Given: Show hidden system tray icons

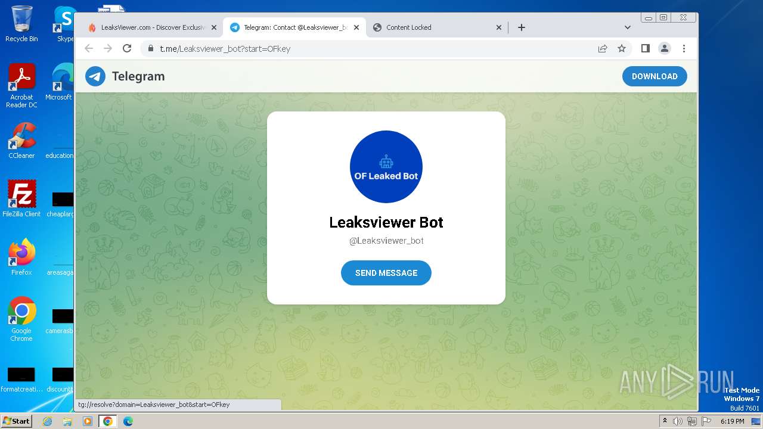Looking at the screenshot, I should [x=665, y=421].
